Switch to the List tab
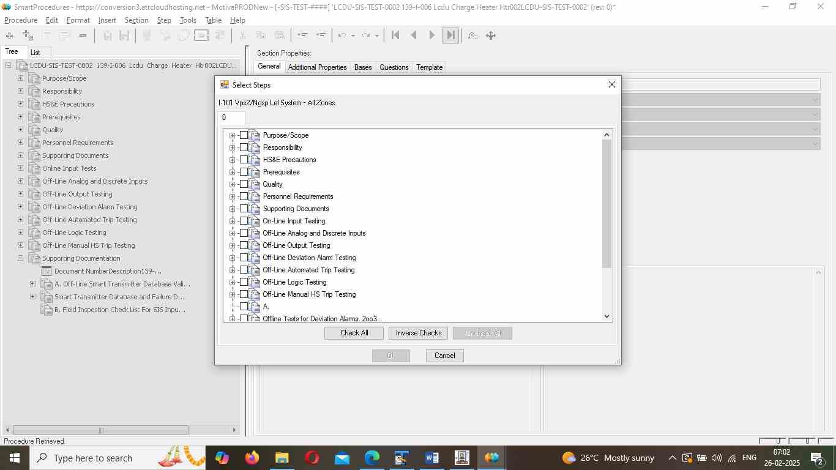Image resolution: width=836 pixels, height=470 pixels. (x=35, y=53)
